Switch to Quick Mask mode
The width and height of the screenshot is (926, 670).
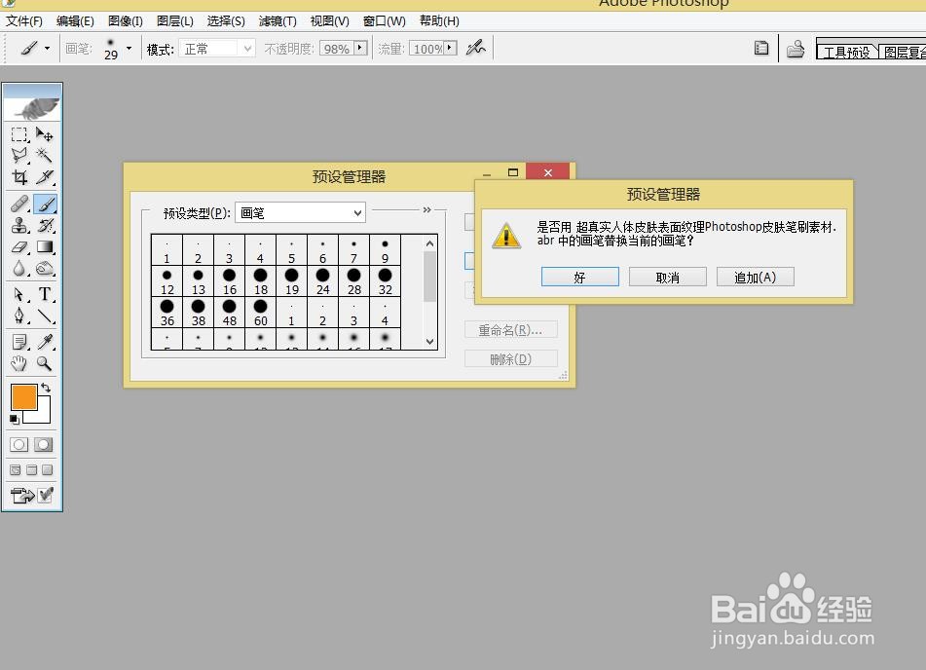[x=43, y=444]
